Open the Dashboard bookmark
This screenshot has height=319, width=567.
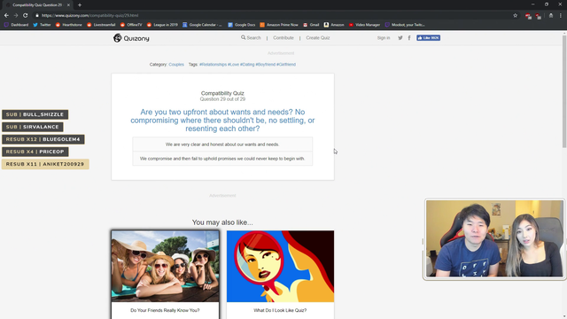coord(16,25)
